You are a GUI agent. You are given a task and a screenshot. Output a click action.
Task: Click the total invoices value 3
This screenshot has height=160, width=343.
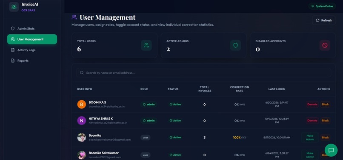pyautogui.click(x=205, y=138)
